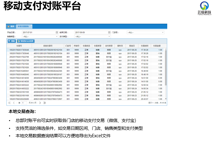Sort by the 操作员 column header
218x156 pixels.
(120, 46)
